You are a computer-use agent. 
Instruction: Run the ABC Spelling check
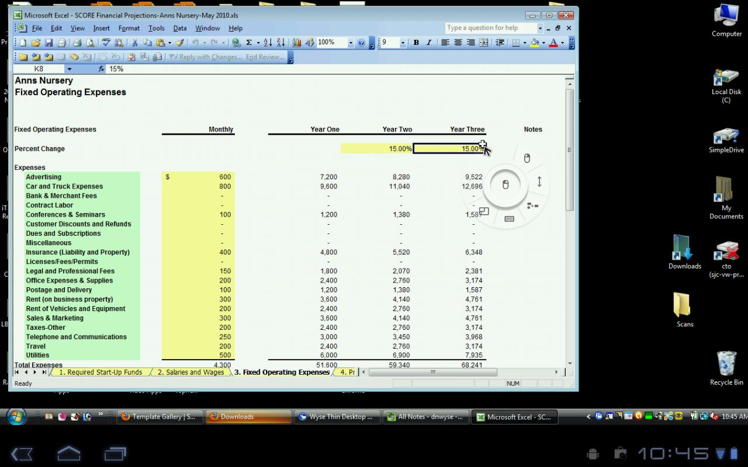coord(106,43)
